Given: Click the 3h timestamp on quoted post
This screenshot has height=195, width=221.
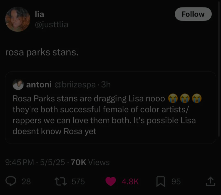Looking at the screenshot, I should [106, 85].
